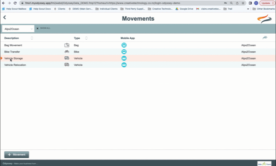The height and width of the screenshot is (166, 276).
Task: Click the zoom magnifier icon in the address bar
Action: (231, 3)
